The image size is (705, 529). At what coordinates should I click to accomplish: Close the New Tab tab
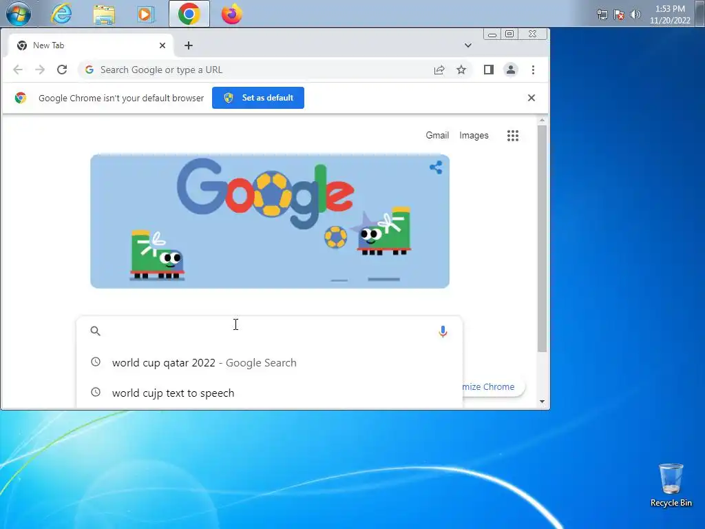162,45
